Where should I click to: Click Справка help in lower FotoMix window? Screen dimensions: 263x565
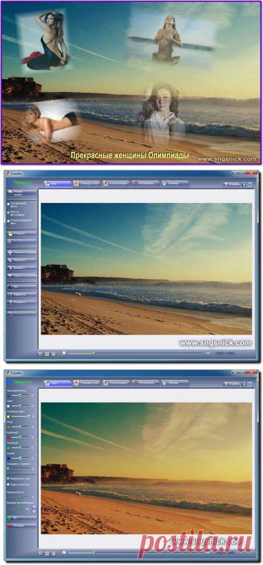pos(232,384)
